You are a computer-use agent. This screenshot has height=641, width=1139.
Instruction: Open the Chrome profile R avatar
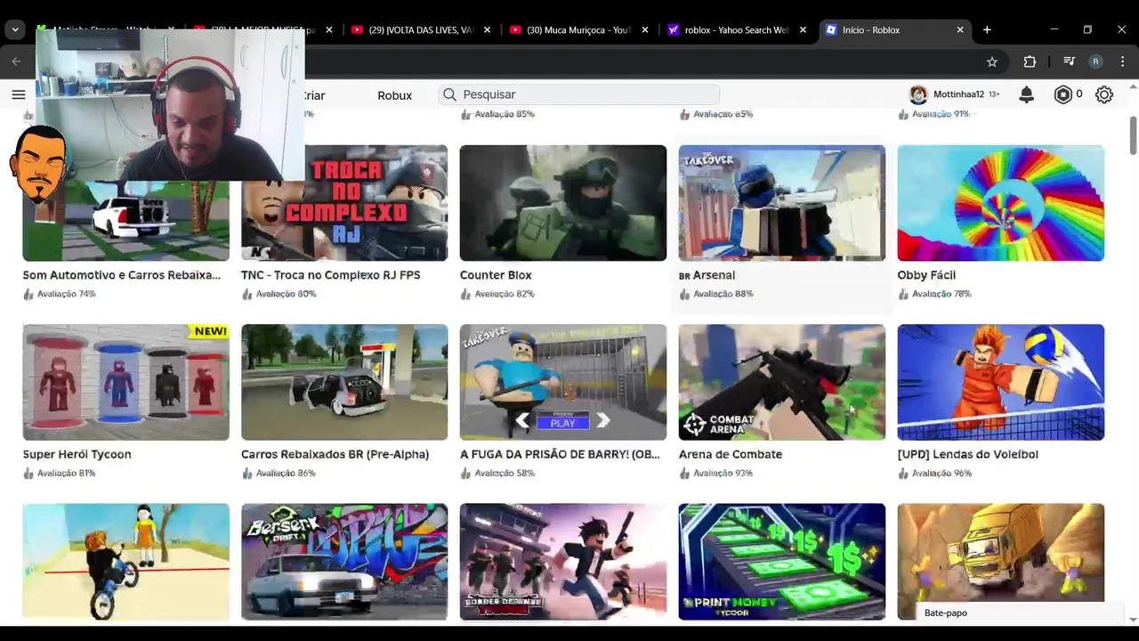tap(1095, 61)
